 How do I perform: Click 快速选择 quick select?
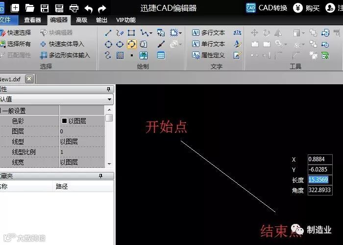[16, 33]
